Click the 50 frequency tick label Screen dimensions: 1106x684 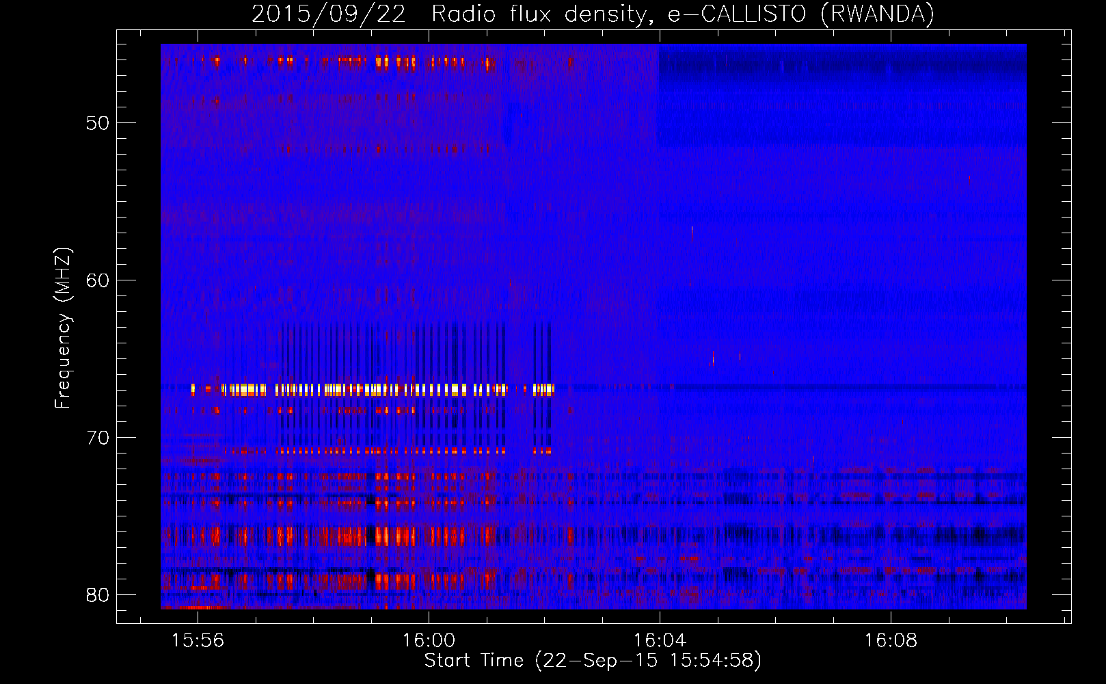(x=98, y=123)
